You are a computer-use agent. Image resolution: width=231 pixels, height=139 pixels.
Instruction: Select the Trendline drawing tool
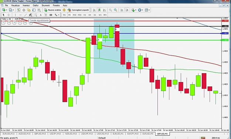26,15
